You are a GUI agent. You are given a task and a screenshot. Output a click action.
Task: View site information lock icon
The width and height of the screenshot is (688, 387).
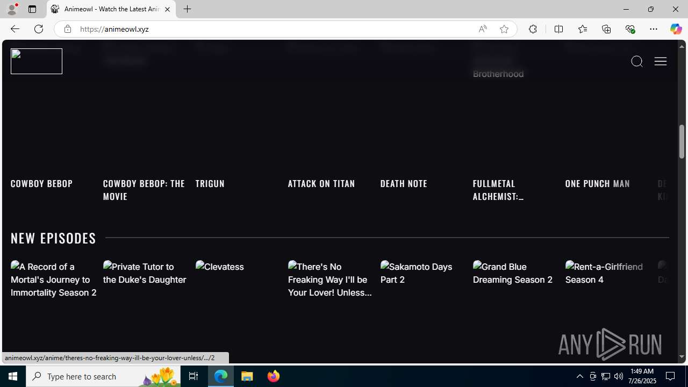point(67,29)
